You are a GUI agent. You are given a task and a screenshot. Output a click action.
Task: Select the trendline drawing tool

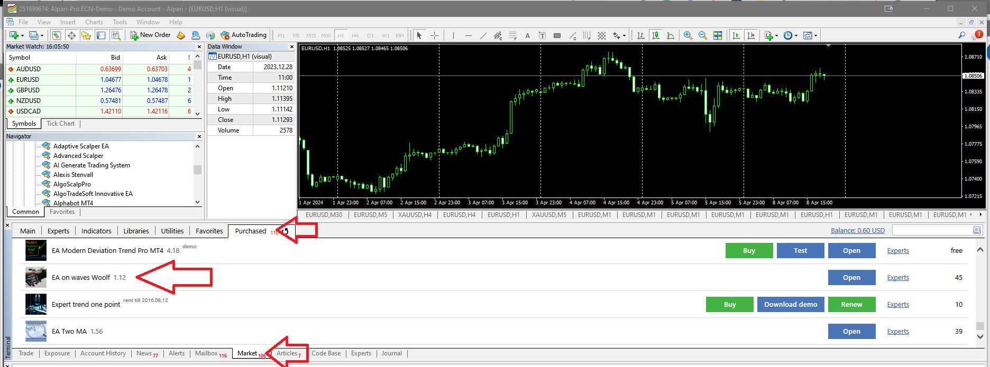483,35
